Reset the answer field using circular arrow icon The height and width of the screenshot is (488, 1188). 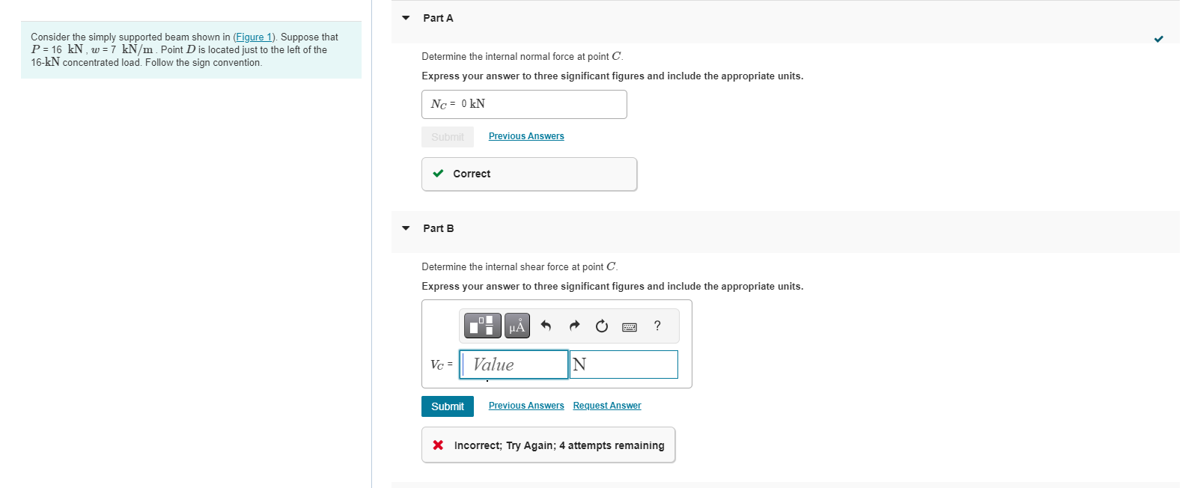click(x=601, y=326)
